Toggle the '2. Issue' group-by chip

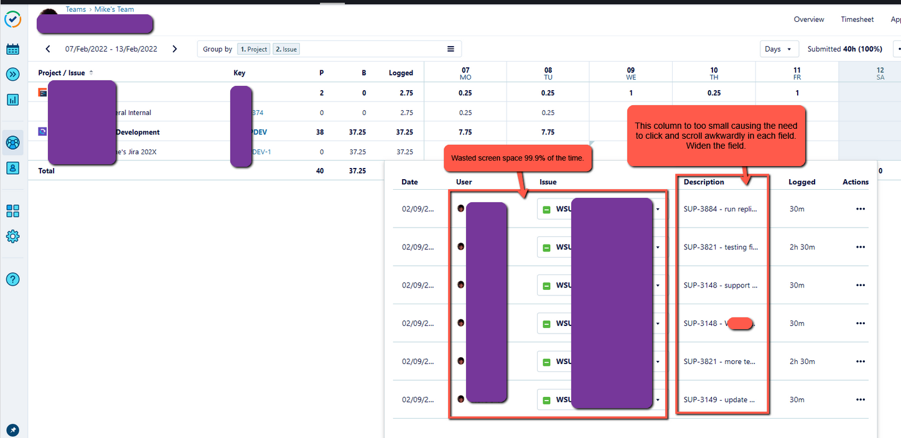click(286, 49)
